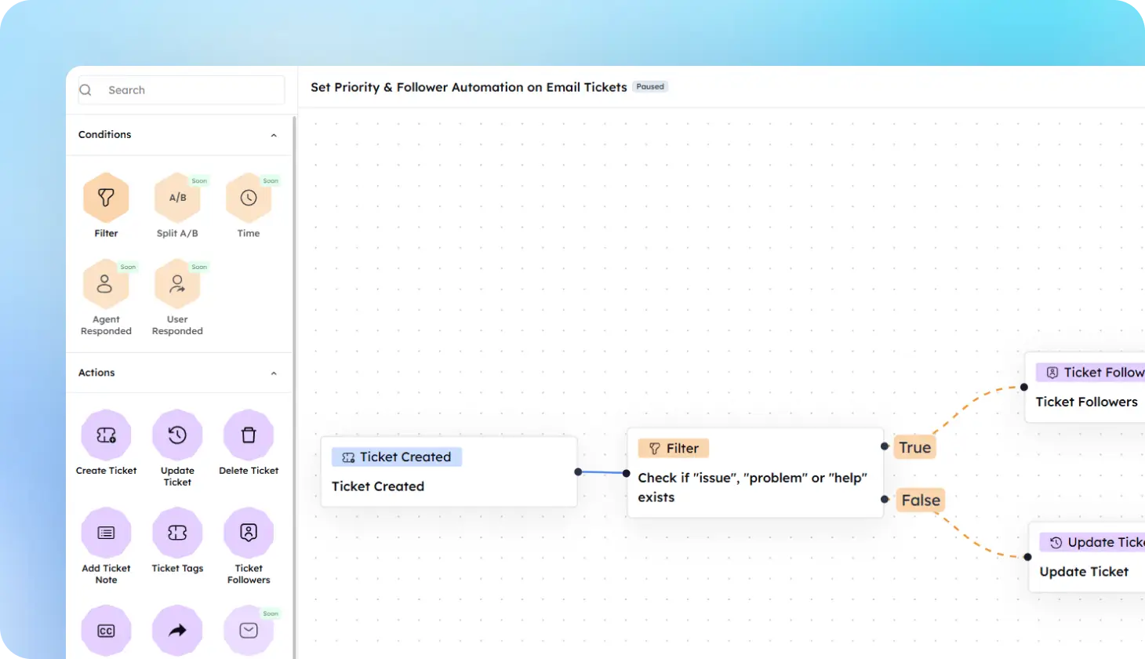Click the Soon badge on Agent Responded

coord(128,268)
